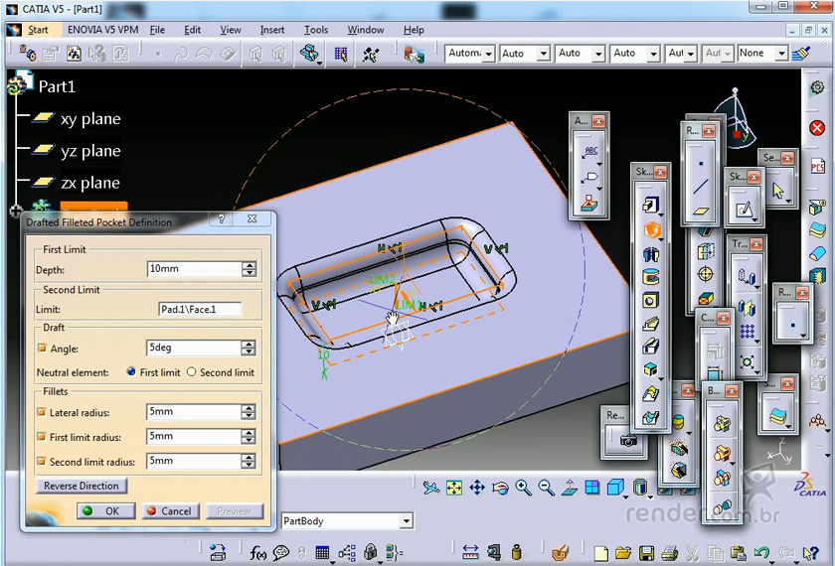Open the Insert menu
Image resolution: width=835 pixels, height=566 pixels.
272,30
